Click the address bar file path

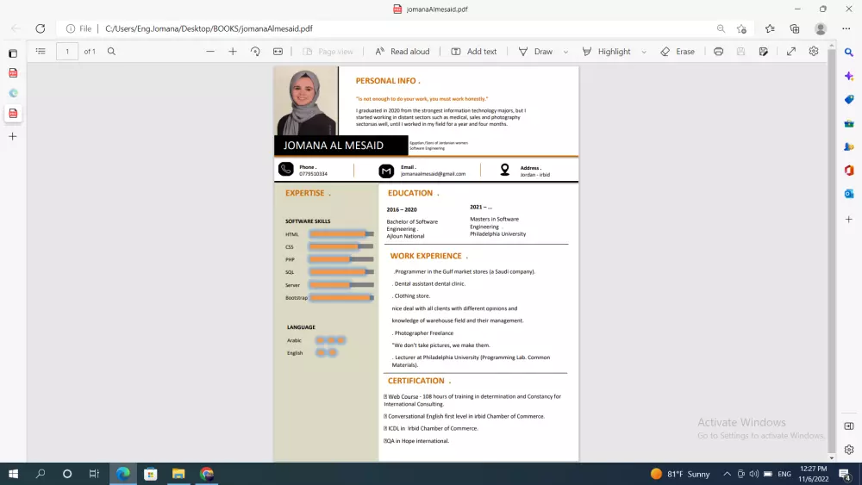coord(209,28)
